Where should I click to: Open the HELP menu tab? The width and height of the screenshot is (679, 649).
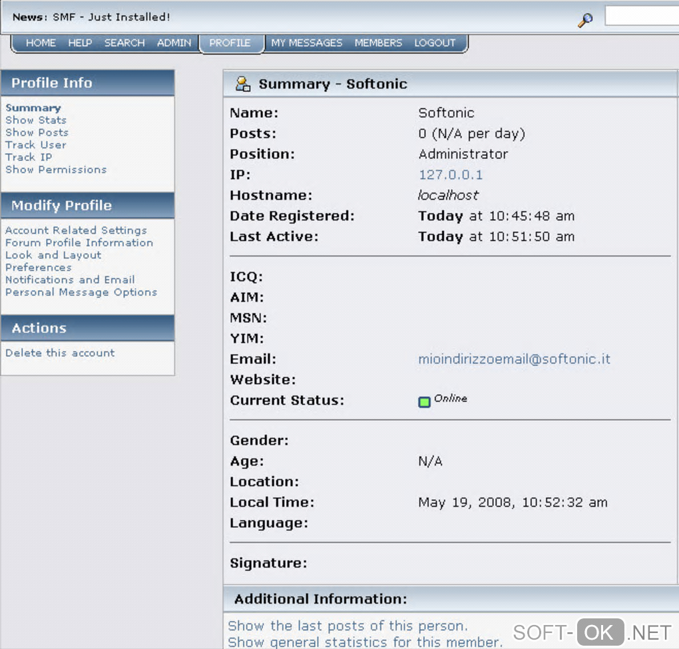pos(80,43)
